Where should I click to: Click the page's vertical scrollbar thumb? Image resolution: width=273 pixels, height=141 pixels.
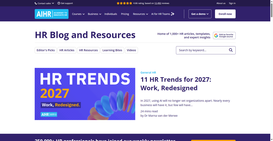[x=271, y=10]
